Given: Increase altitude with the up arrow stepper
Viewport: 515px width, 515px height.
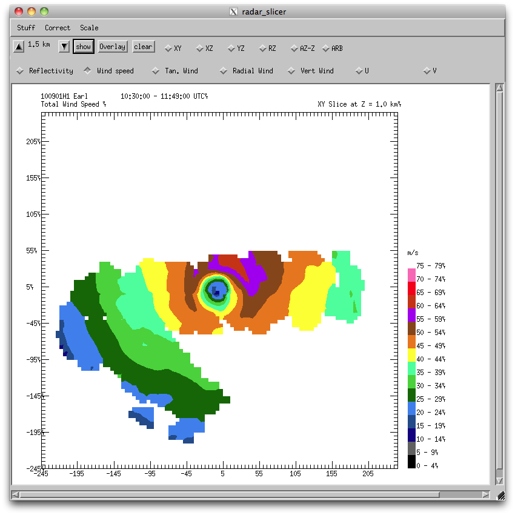Looking at the screenshot, I should [x=19, y=47].
